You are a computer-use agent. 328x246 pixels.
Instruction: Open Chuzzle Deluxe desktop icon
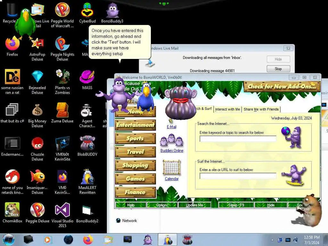point(37,148)
